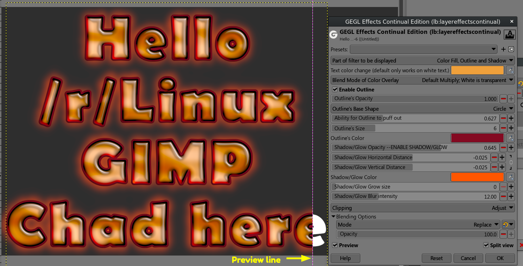Uncheck Enable Outline checkbox

(x=335, y=90)
